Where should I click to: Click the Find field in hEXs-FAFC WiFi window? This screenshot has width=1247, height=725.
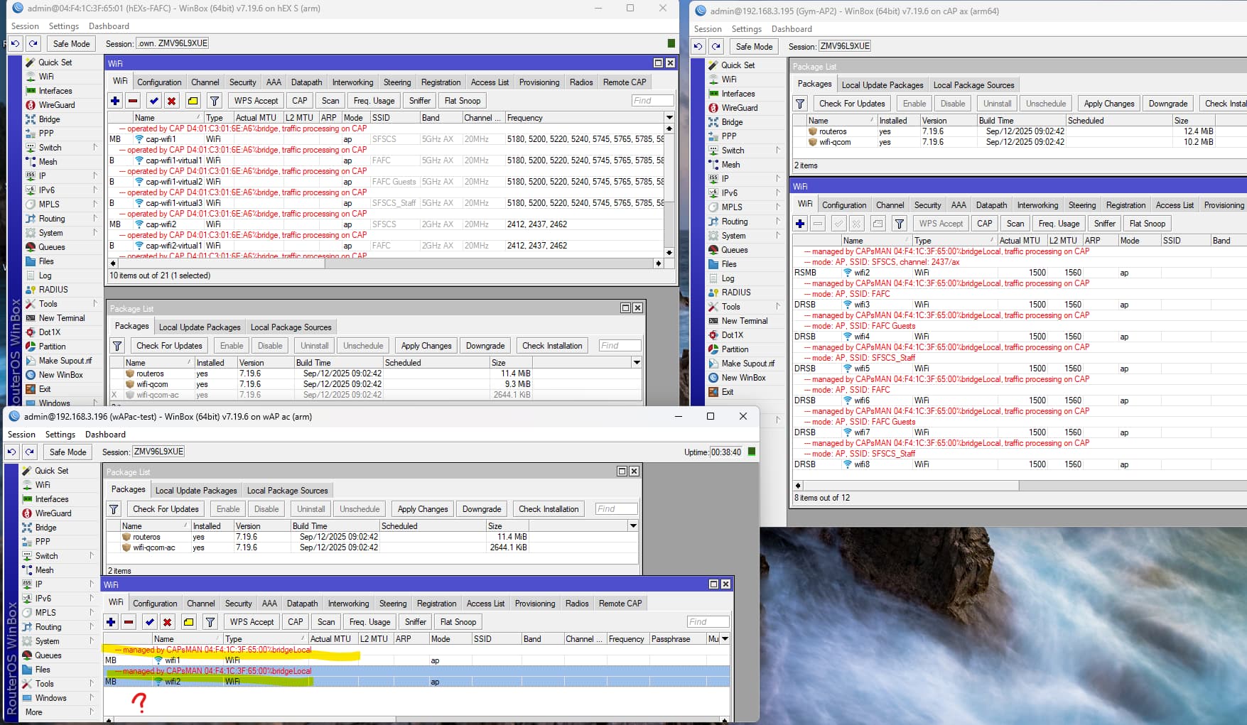coord(652,101)
